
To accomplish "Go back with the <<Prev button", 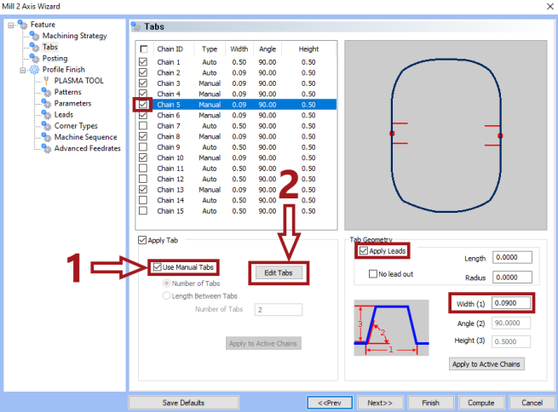I will tap(330, 403).
